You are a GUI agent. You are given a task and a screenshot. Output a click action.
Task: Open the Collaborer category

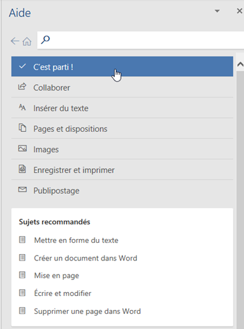click(x=122, y=87)
